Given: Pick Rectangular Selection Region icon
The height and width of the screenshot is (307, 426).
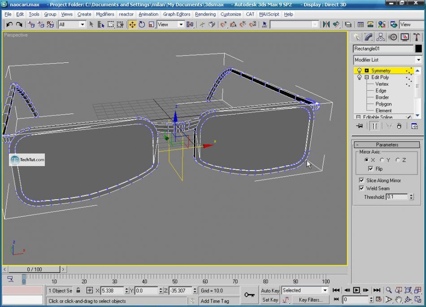Looking at the screenshot, I should pyautogui.click(x=111, y=25).
